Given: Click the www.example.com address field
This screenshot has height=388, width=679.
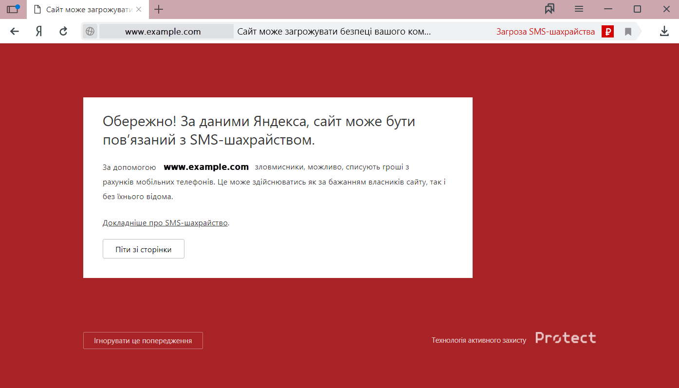Looking at the screenshot, I should (166, 32).
